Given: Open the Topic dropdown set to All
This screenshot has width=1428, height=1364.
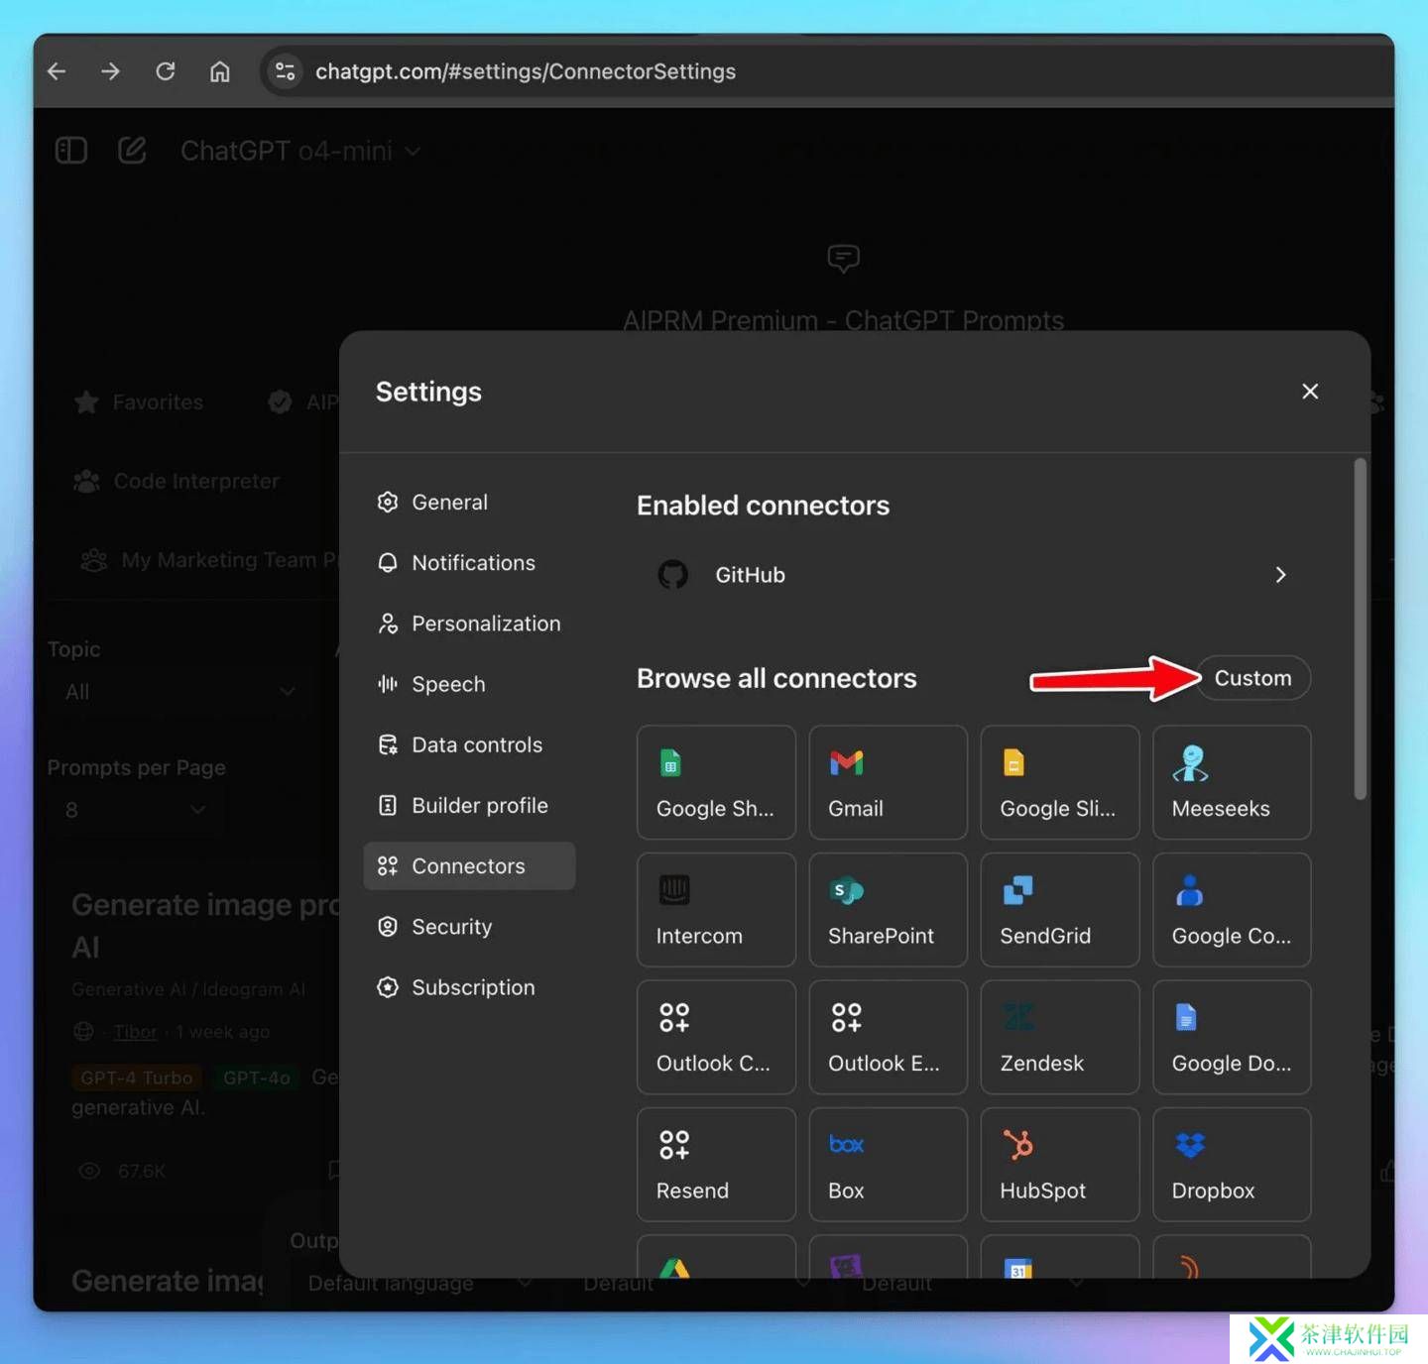Looking at the screenshot, I should pyautogui.click(x=179, y=692).
